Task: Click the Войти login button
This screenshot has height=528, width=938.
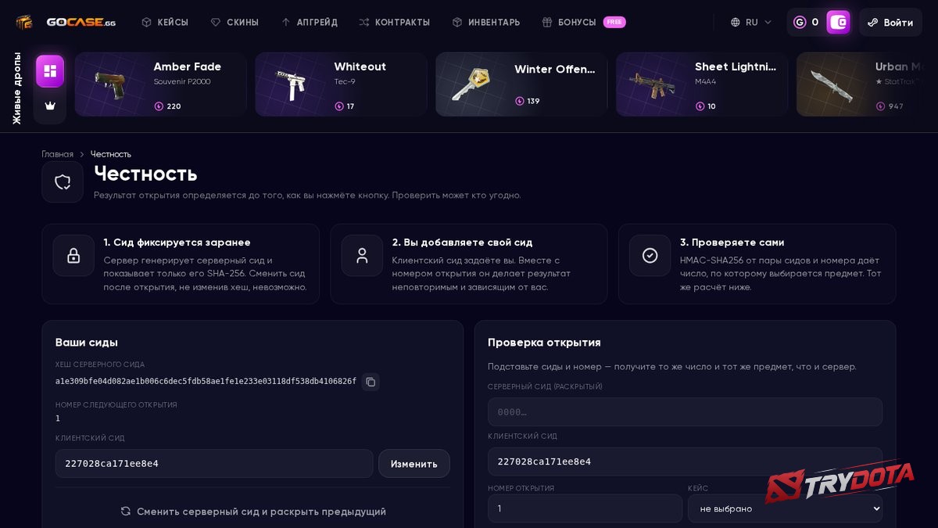Action: coord(890,22)
